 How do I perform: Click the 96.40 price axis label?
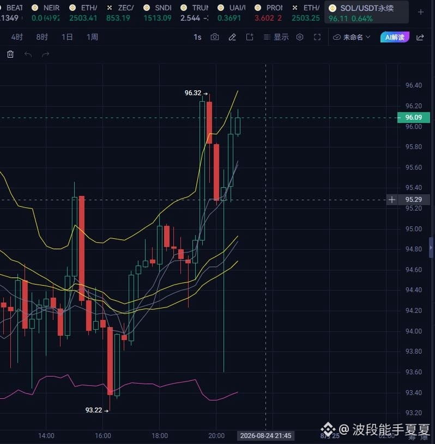(x=413, y=85)
